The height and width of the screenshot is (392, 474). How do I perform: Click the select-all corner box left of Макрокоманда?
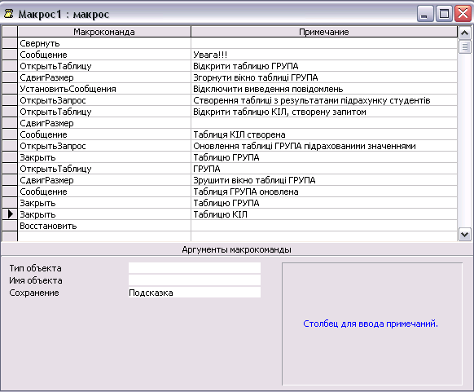tap(10, 32)
